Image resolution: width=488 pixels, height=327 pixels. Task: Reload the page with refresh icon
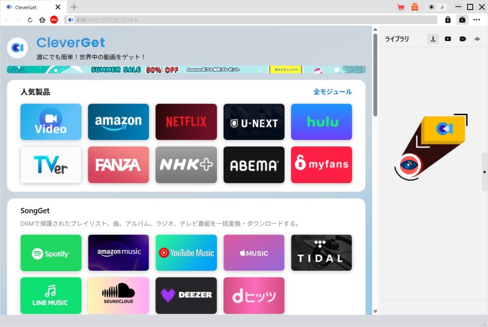point(30,20)
